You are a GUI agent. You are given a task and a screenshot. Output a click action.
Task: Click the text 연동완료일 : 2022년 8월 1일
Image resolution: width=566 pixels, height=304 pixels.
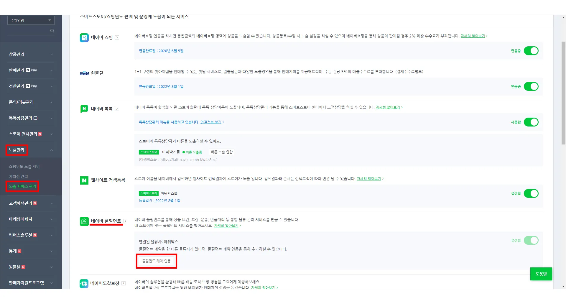click(161, 87)
